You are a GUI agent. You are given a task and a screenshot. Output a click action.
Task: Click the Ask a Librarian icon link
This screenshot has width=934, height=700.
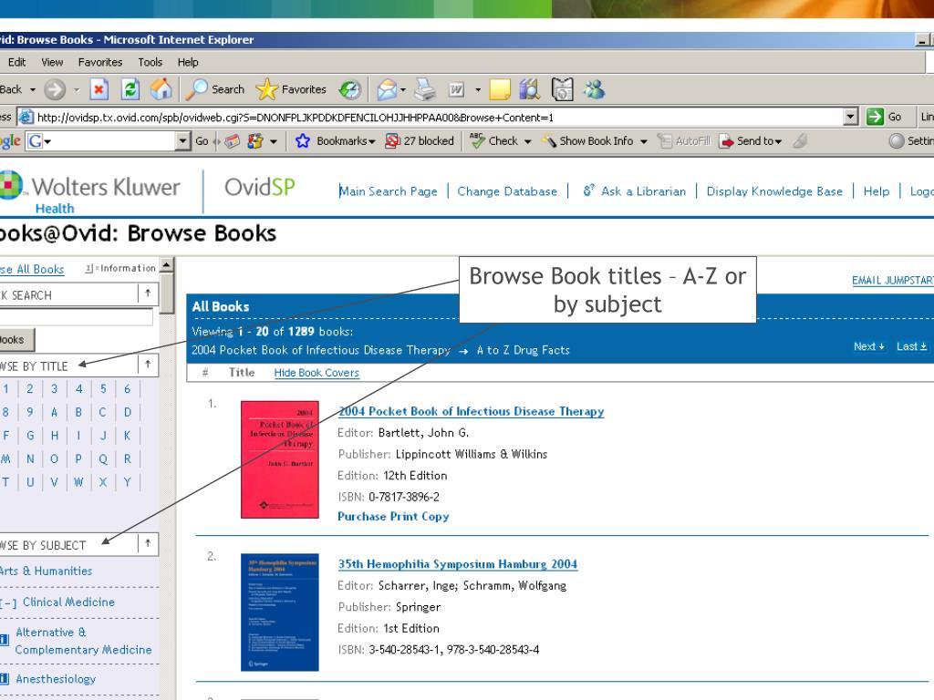[x=588, y=190]
